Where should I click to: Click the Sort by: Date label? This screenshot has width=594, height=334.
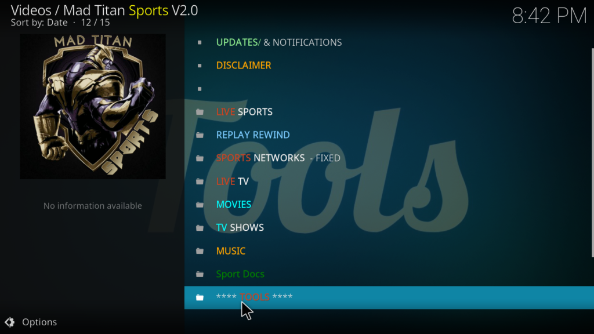39,23
